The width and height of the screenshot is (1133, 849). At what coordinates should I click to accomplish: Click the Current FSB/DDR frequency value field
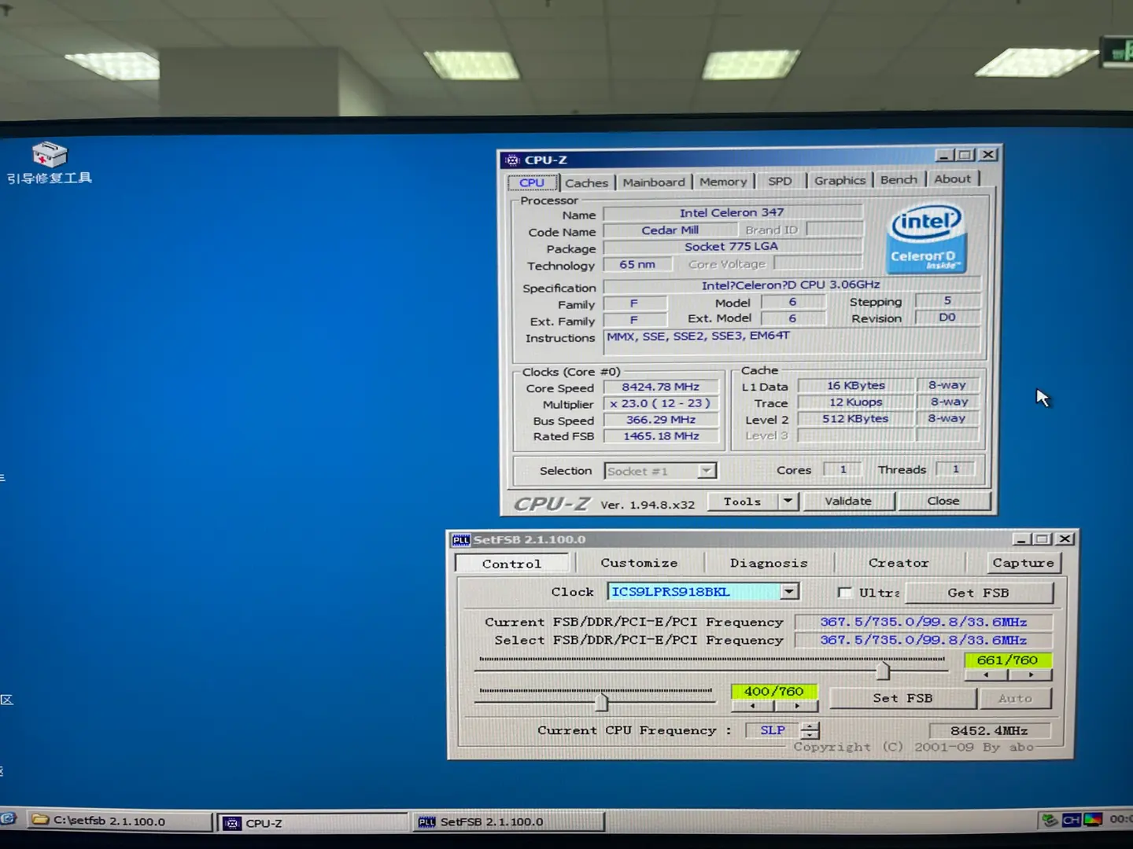[923, 622]
